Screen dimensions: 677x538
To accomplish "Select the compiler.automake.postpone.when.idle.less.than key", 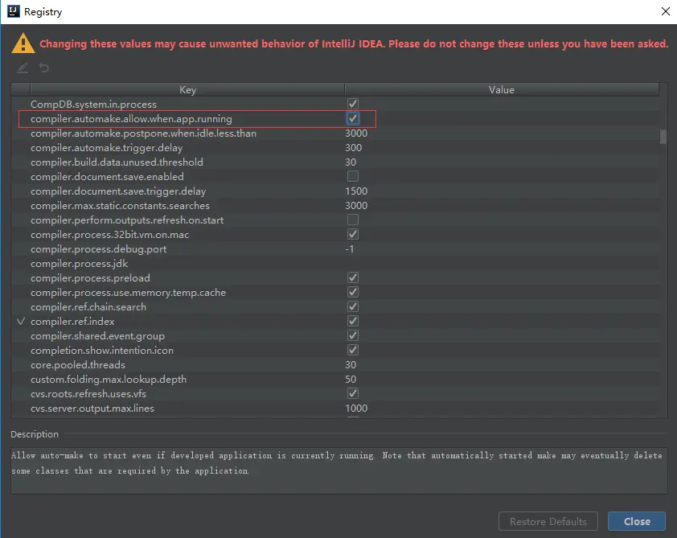I will (x=143, y=133).
